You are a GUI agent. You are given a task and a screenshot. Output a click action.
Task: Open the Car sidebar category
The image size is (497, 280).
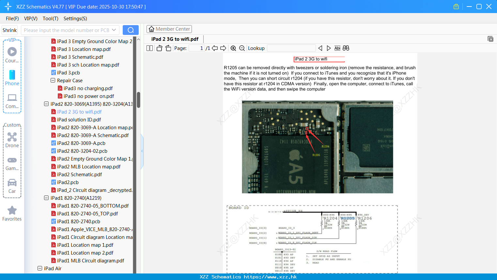pos(12,186)
